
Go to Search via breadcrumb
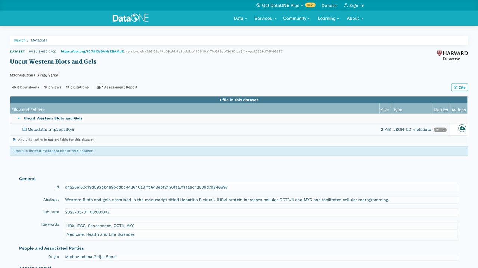19,40
